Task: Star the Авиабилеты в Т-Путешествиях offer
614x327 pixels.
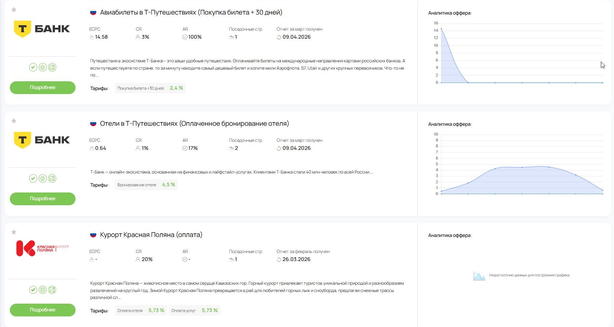Action: 14,9
